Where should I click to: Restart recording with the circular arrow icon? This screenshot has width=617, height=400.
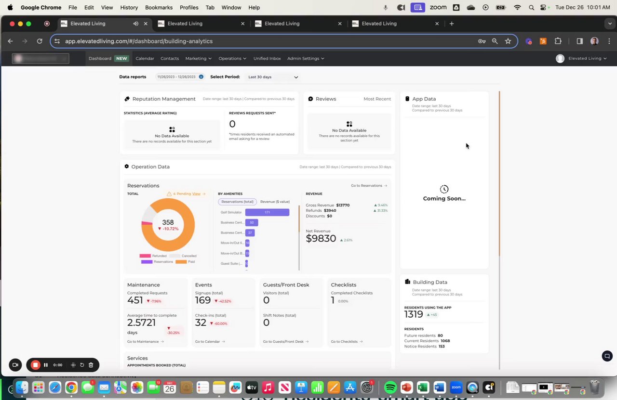[x=82, y=365]
